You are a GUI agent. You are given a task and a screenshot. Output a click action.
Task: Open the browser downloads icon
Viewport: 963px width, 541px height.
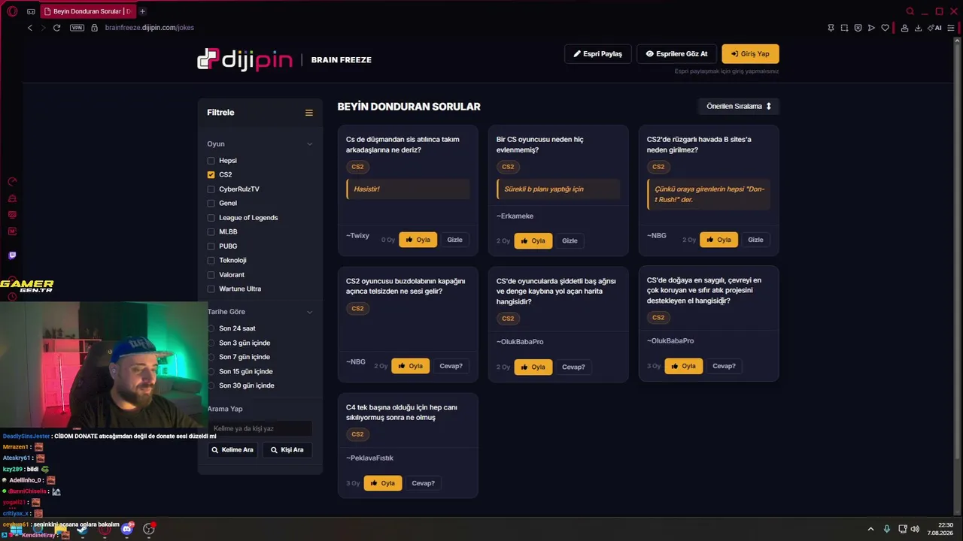(918, 28)
